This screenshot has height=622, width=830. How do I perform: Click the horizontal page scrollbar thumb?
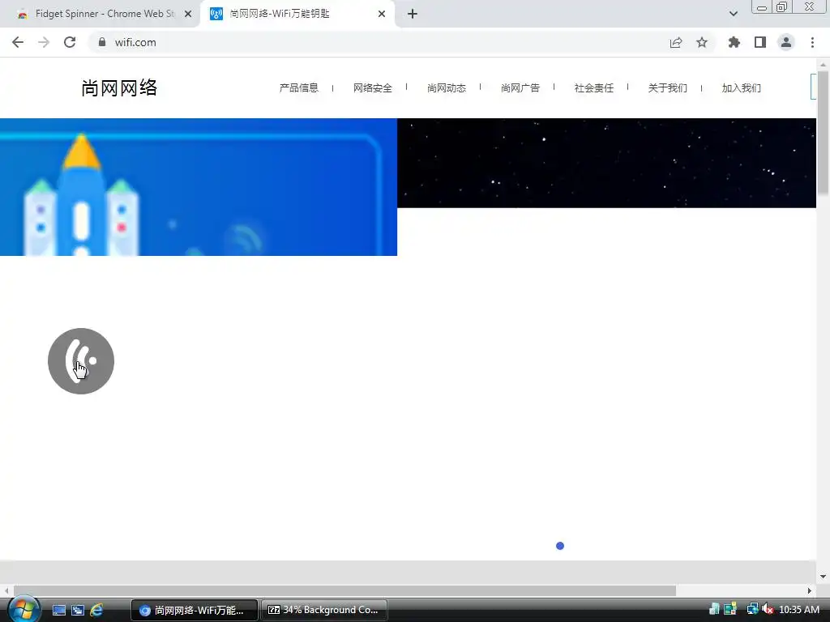click(344, 590)
